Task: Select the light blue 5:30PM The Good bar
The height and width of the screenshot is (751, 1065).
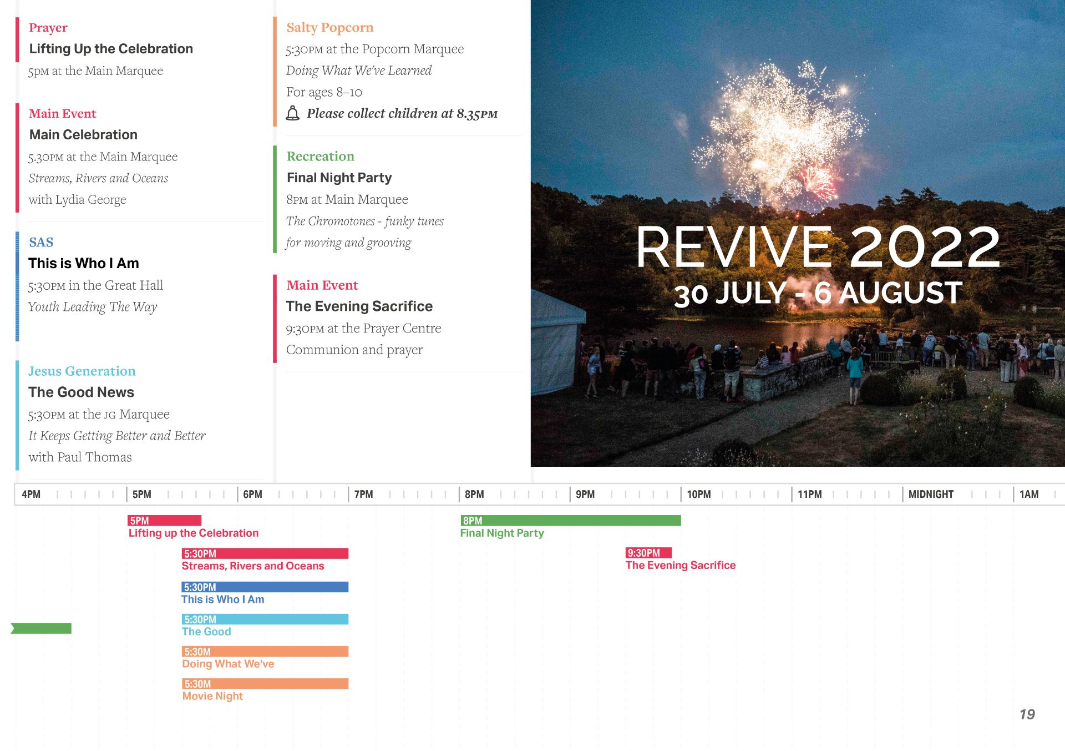Action: [265, 619]
